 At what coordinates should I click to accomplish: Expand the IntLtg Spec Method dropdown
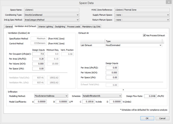[51, 20]
